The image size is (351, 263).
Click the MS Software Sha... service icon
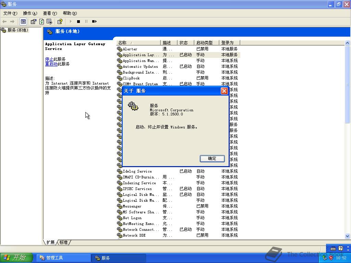[120, 212]
